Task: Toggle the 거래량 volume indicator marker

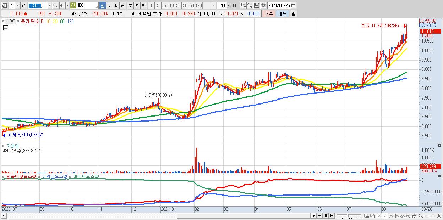Action: [4, 146]
